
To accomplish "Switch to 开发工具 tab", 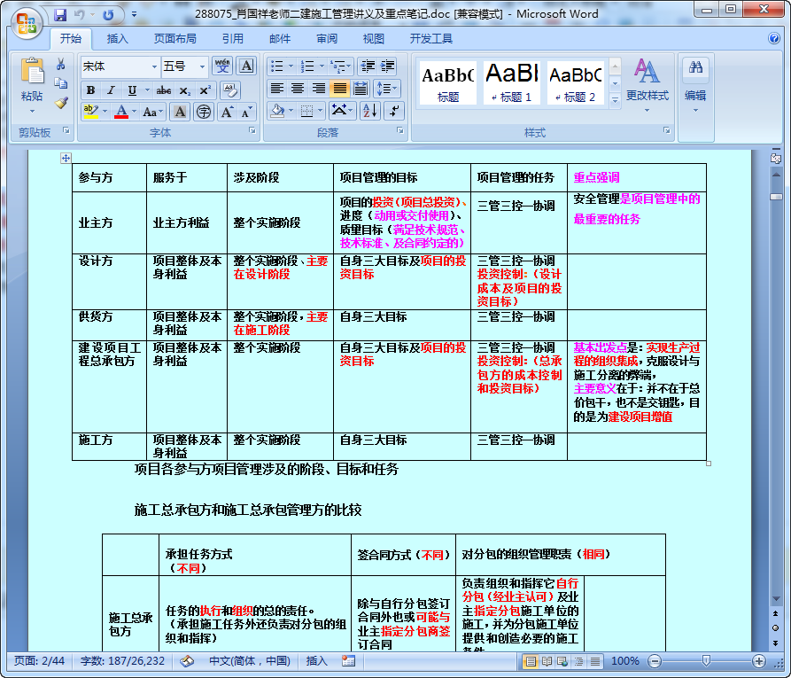I will pos(431,38).
